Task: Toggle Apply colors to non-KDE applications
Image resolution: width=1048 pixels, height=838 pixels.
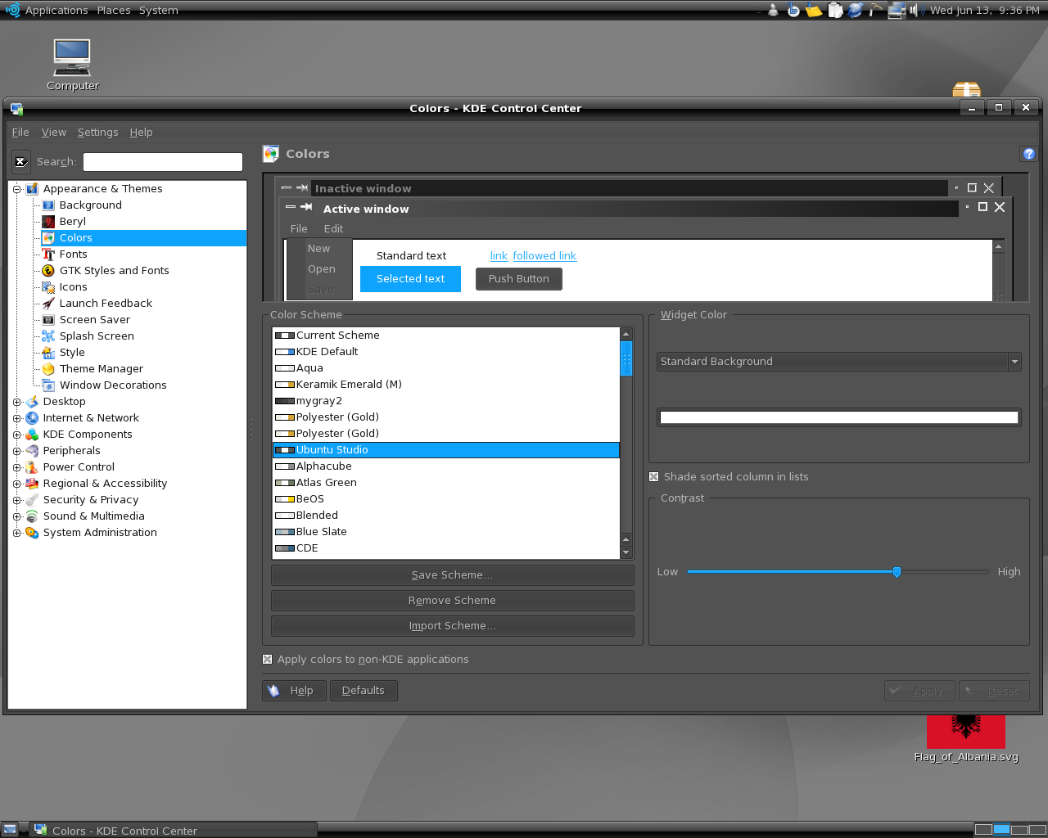Action: tap(267, 660)
